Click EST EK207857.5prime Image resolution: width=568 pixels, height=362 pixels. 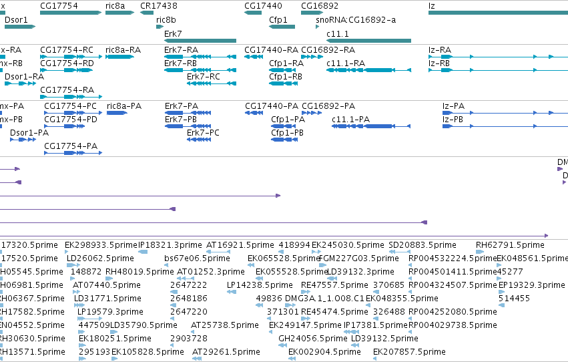pyautogui.click(x=375, y=359)
